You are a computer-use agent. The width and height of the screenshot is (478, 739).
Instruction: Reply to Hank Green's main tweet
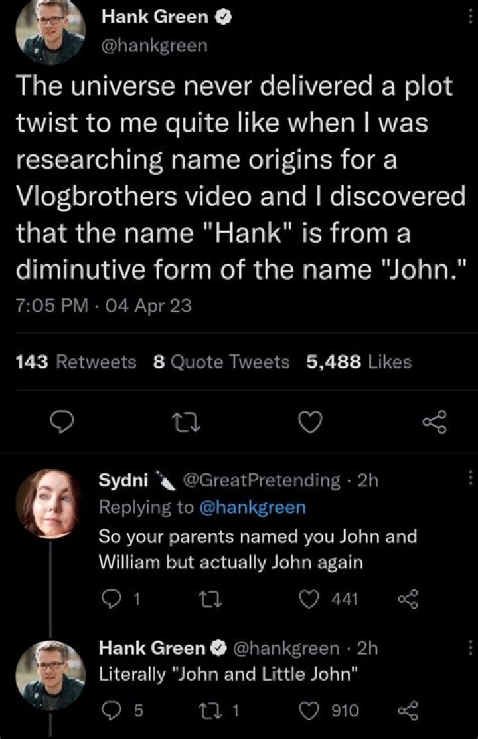point(62,421)
